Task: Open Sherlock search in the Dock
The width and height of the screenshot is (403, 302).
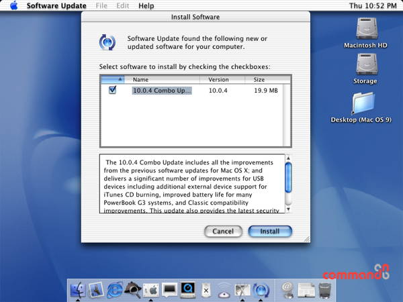Action: [132, 290]
